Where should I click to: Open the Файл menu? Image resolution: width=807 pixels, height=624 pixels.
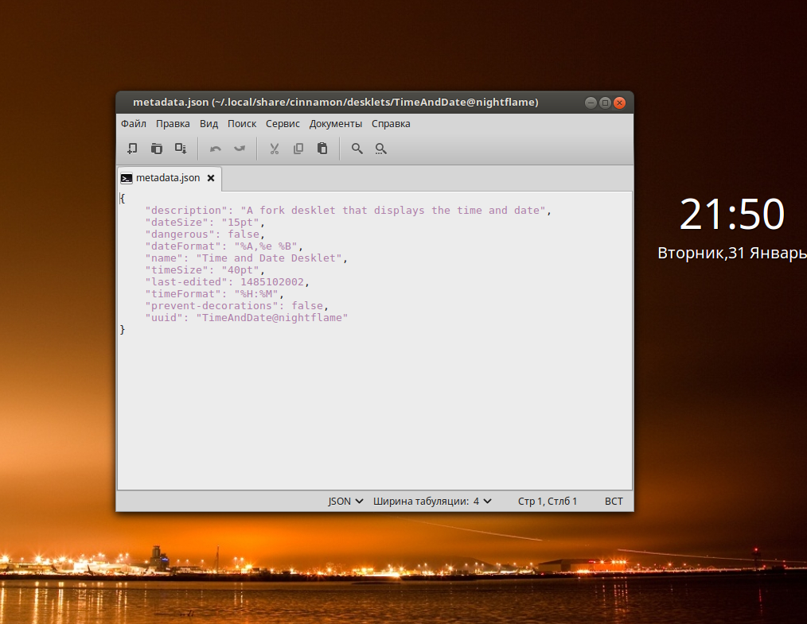pos(134,124)
